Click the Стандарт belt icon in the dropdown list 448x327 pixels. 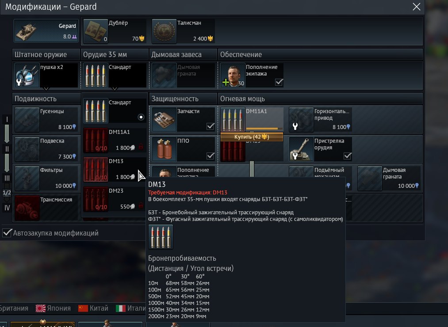[96, 111]
